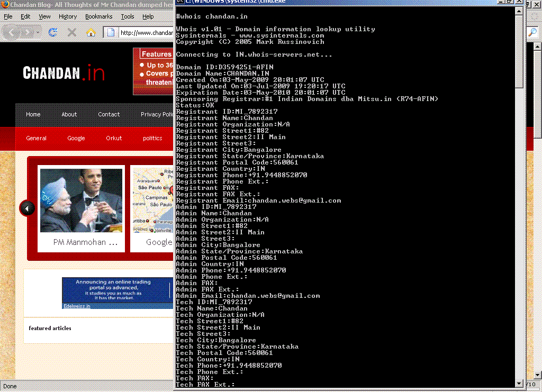The width and height of the screenshot is (542, 392).
Task: Click the online trading portal banner ad
Action: [118, 290]
